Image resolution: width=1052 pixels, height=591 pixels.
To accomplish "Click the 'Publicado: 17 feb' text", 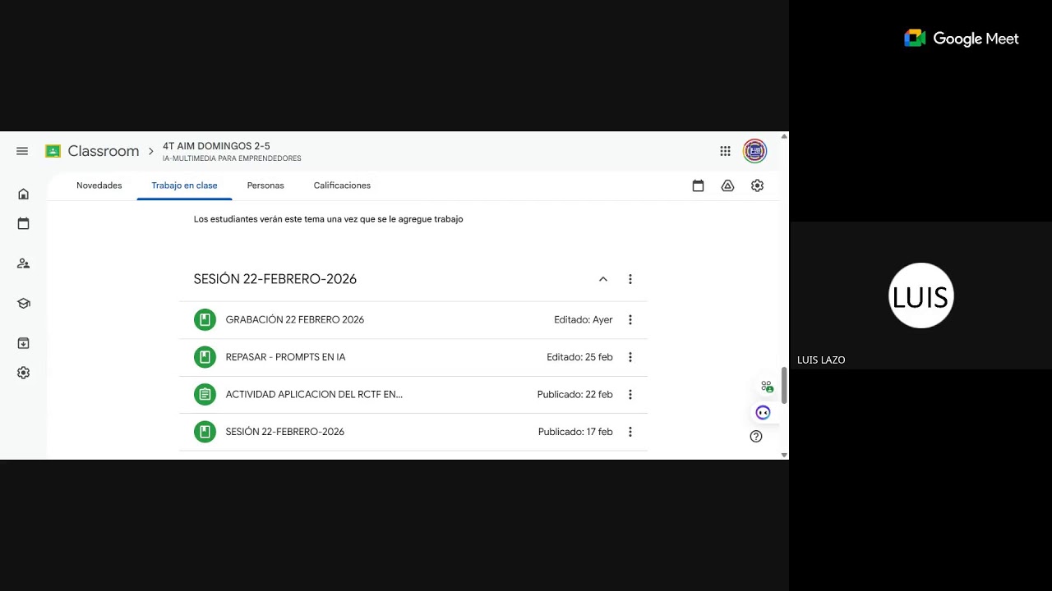I will click(575, 432).
